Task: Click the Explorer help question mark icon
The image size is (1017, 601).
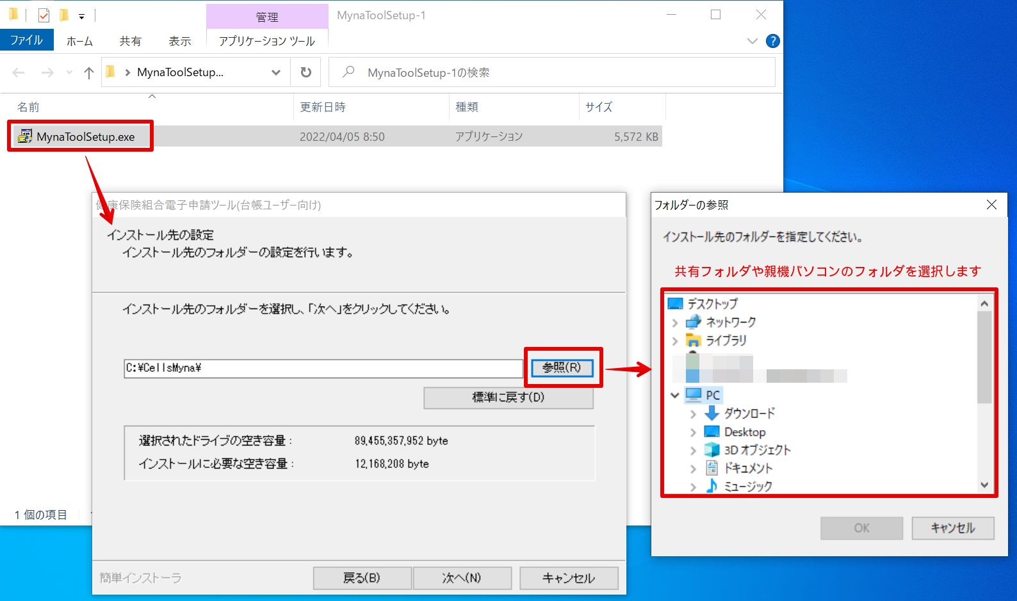Action: [x=773, y=41]
